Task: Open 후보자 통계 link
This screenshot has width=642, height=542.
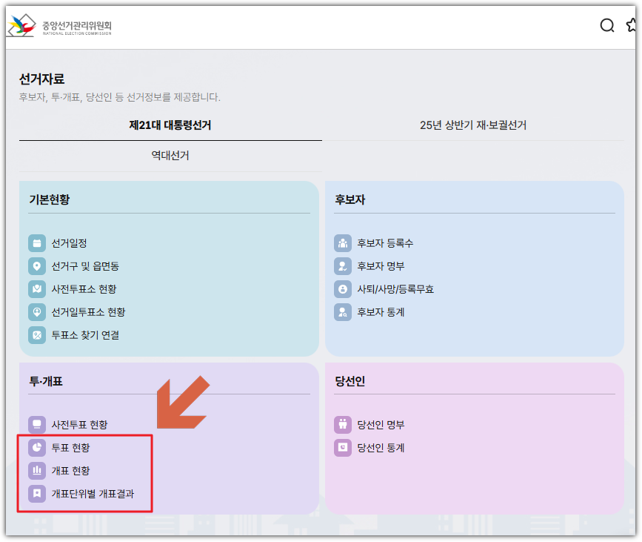Action: tap(381, 312)
